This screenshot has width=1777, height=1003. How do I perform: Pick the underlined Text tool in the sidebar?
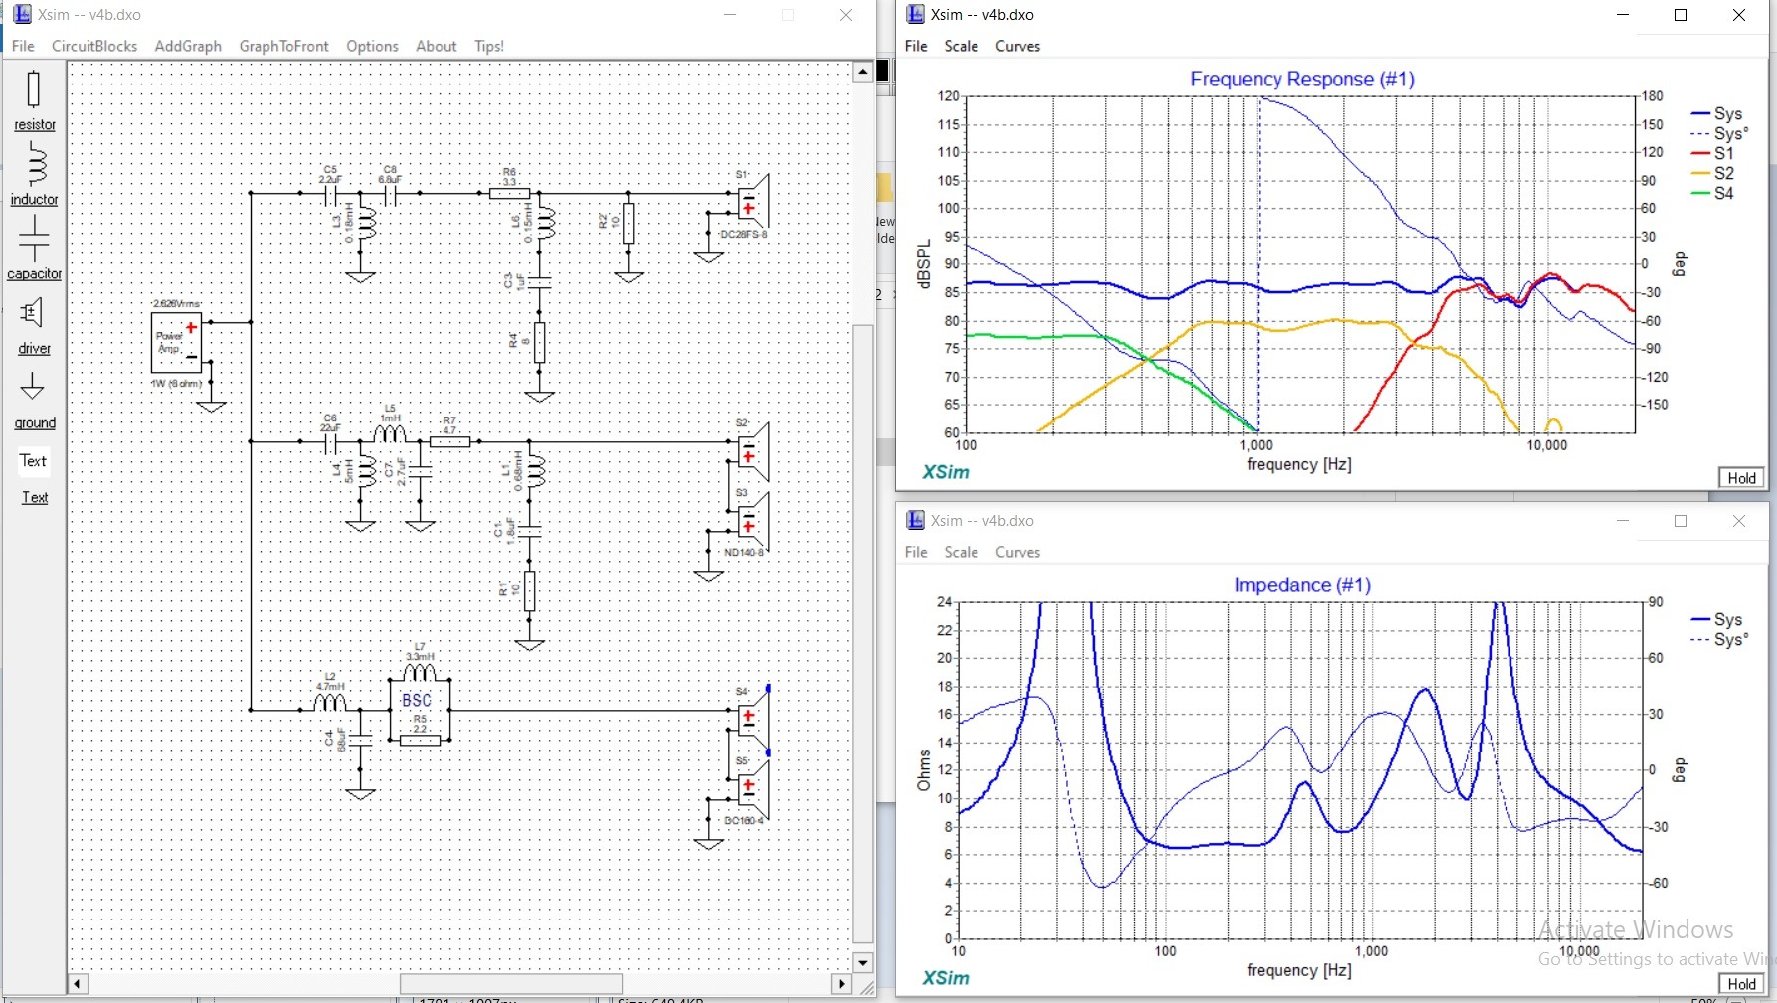pyautogui.click(x=35, y=497)
